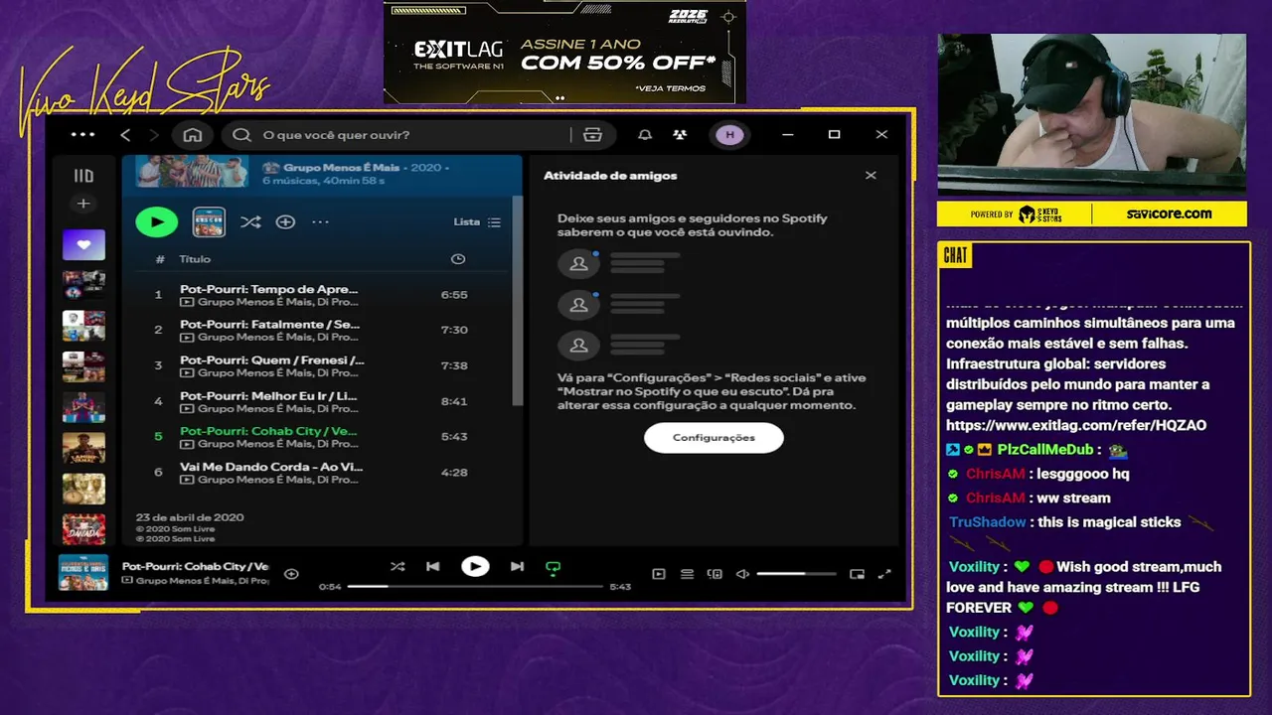The image size is (1272, 715).
Task: Click the first 'ChrisAM' username in chat
Action: [995, 474]
